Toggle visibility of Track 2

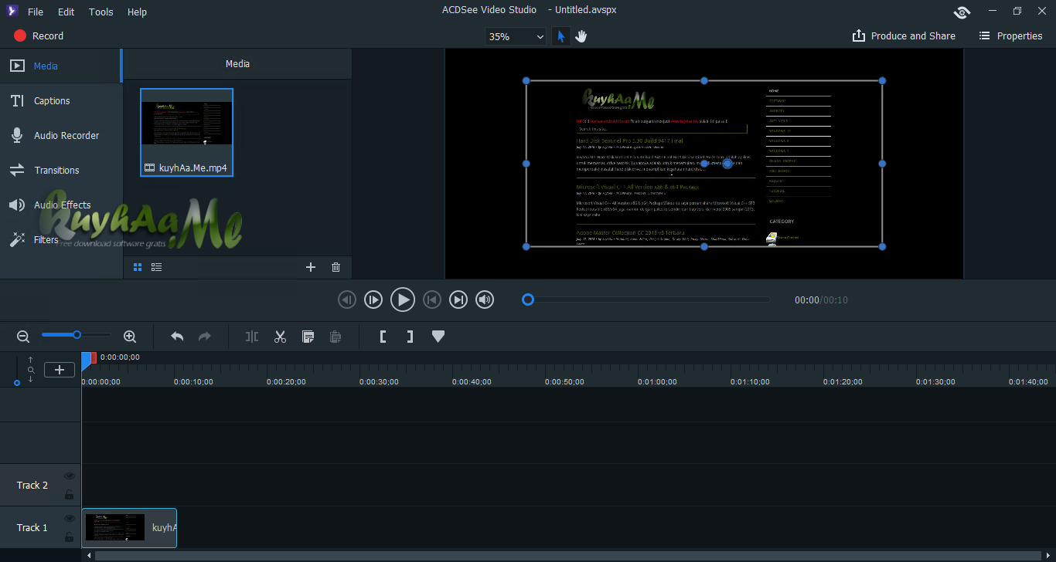[70, 476]
